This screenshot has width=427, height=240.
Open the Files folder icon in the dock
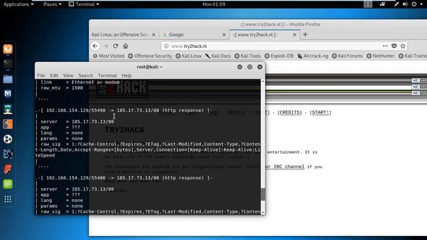tap(8, 79)
